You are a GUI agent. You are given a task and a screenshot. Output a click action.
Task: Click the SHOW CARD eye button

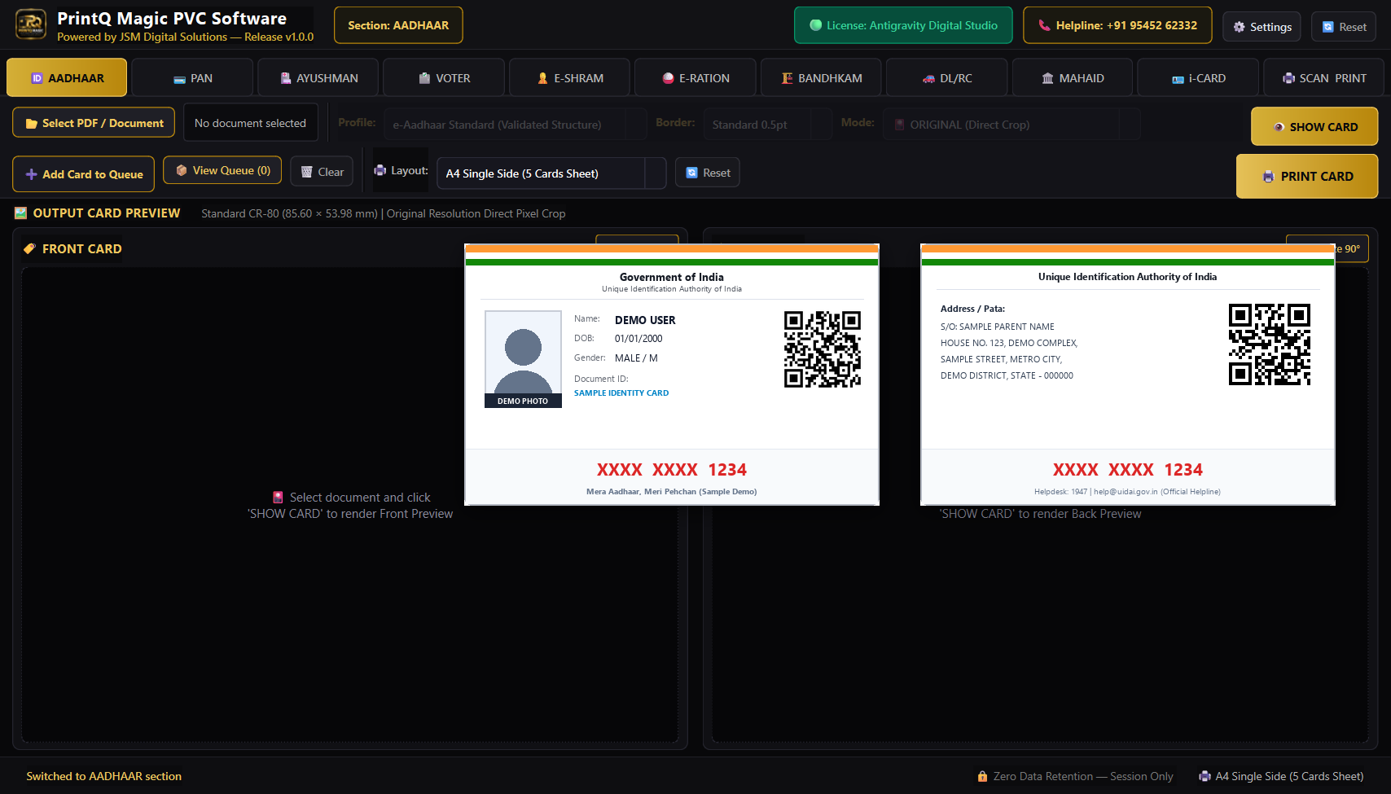1314,127
